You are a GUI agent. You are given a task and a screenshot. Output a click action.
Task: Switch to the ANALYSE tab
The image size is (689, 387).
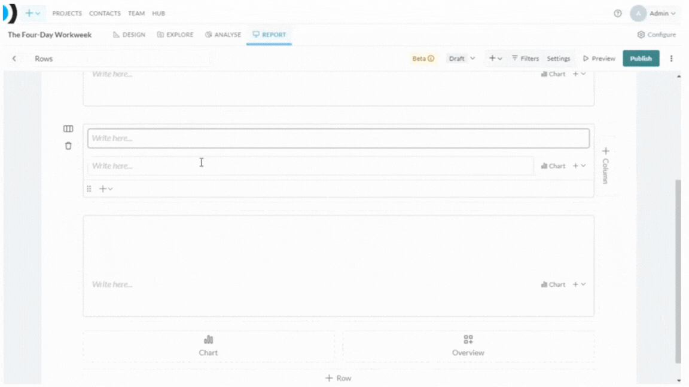tap(222, 35)
